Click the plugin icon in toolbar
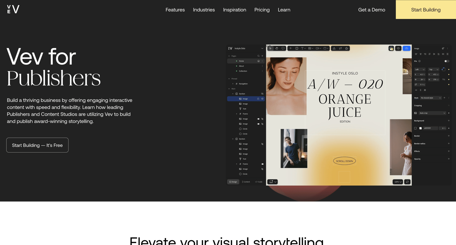 [347, 48]
